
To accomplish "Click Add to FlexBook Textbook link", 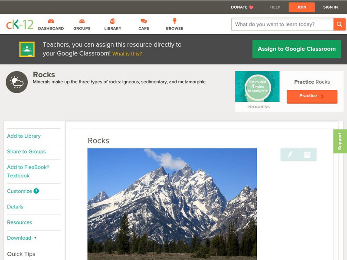I will (x=28, y=171).
